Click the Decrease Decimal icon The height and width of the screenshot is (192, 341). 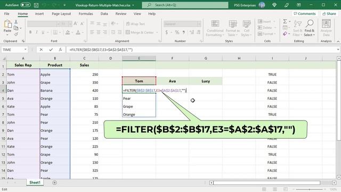tap(198, 33)
